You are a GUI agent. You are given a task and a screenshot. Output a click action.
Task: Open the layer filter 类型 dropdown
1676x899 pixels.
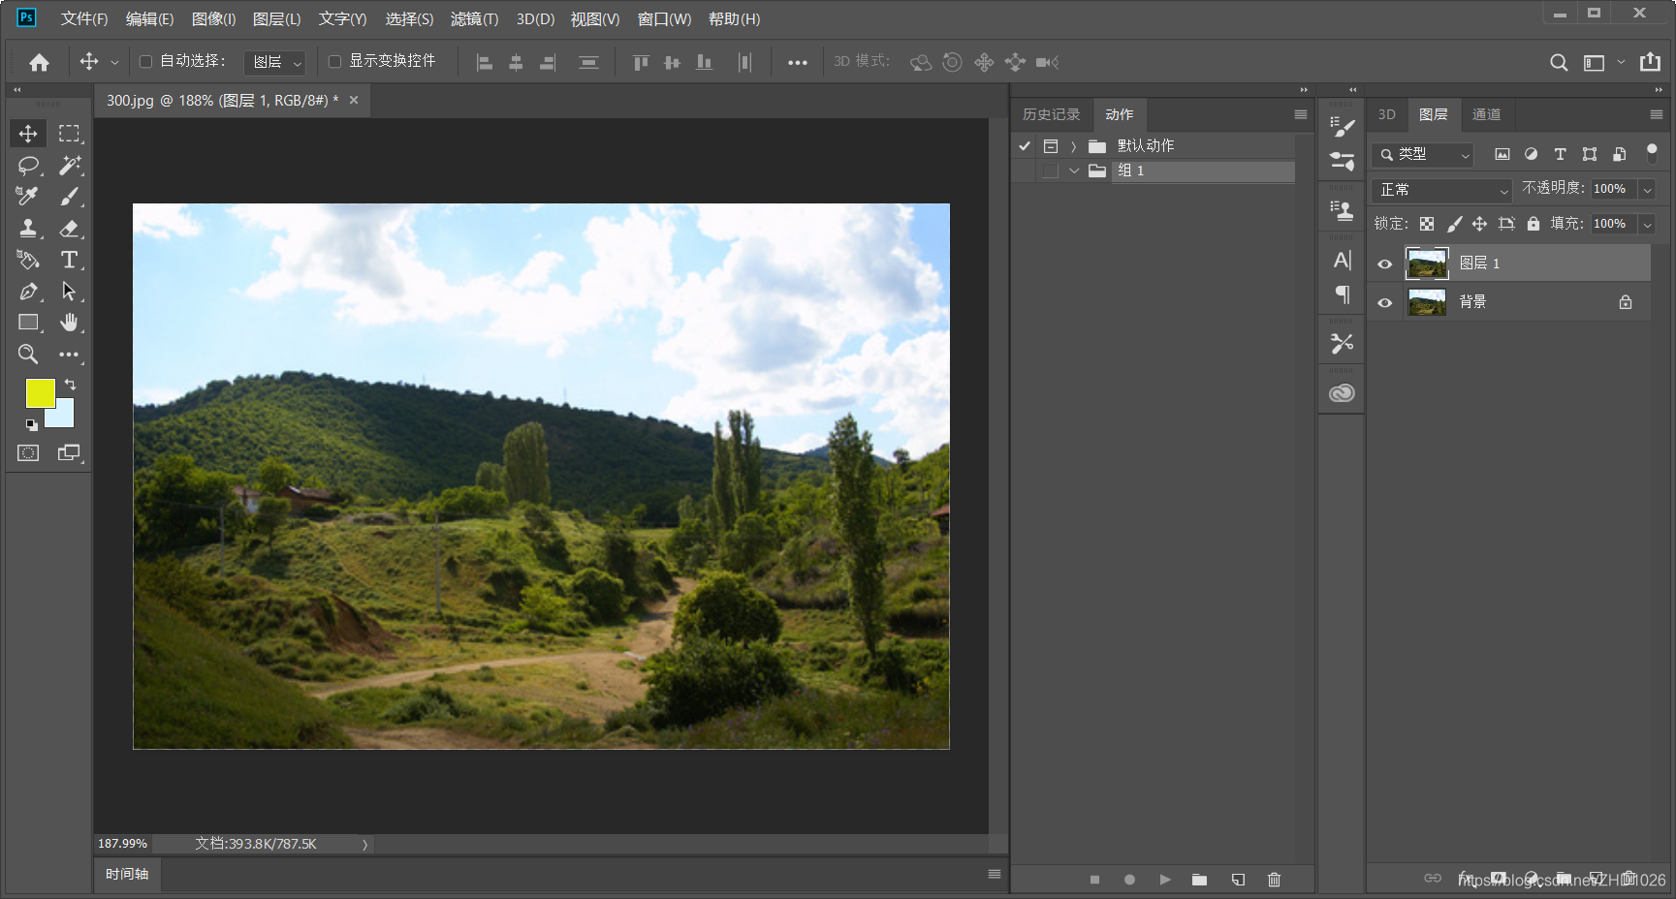[x=1423, y=154]
